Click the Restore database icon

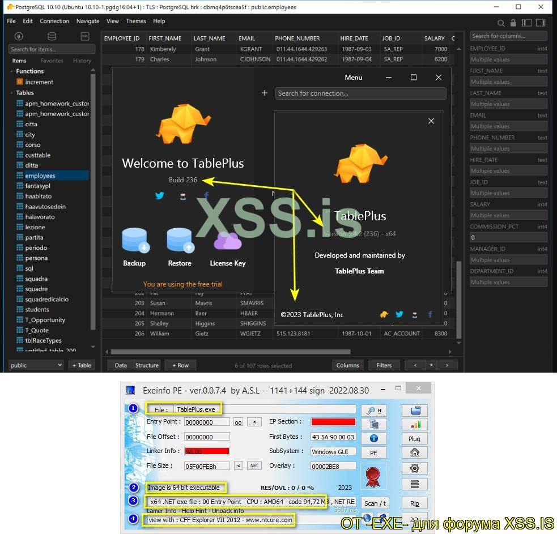[x=180, y=240]
